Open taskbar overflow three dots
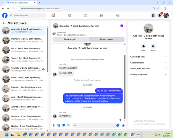 [138, 135]
